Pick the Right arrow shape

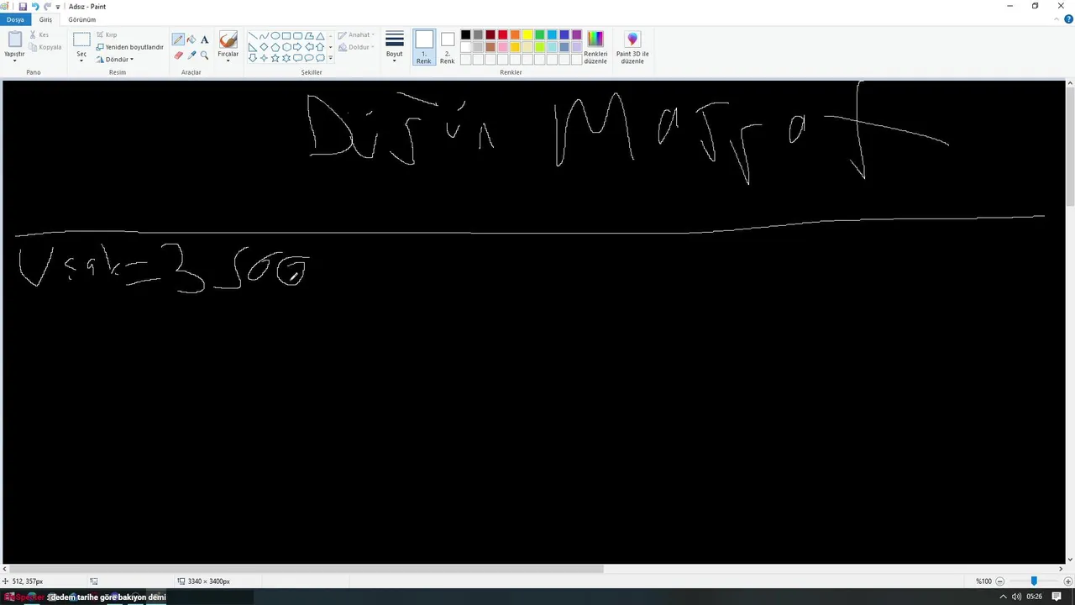tap(297, 47)
